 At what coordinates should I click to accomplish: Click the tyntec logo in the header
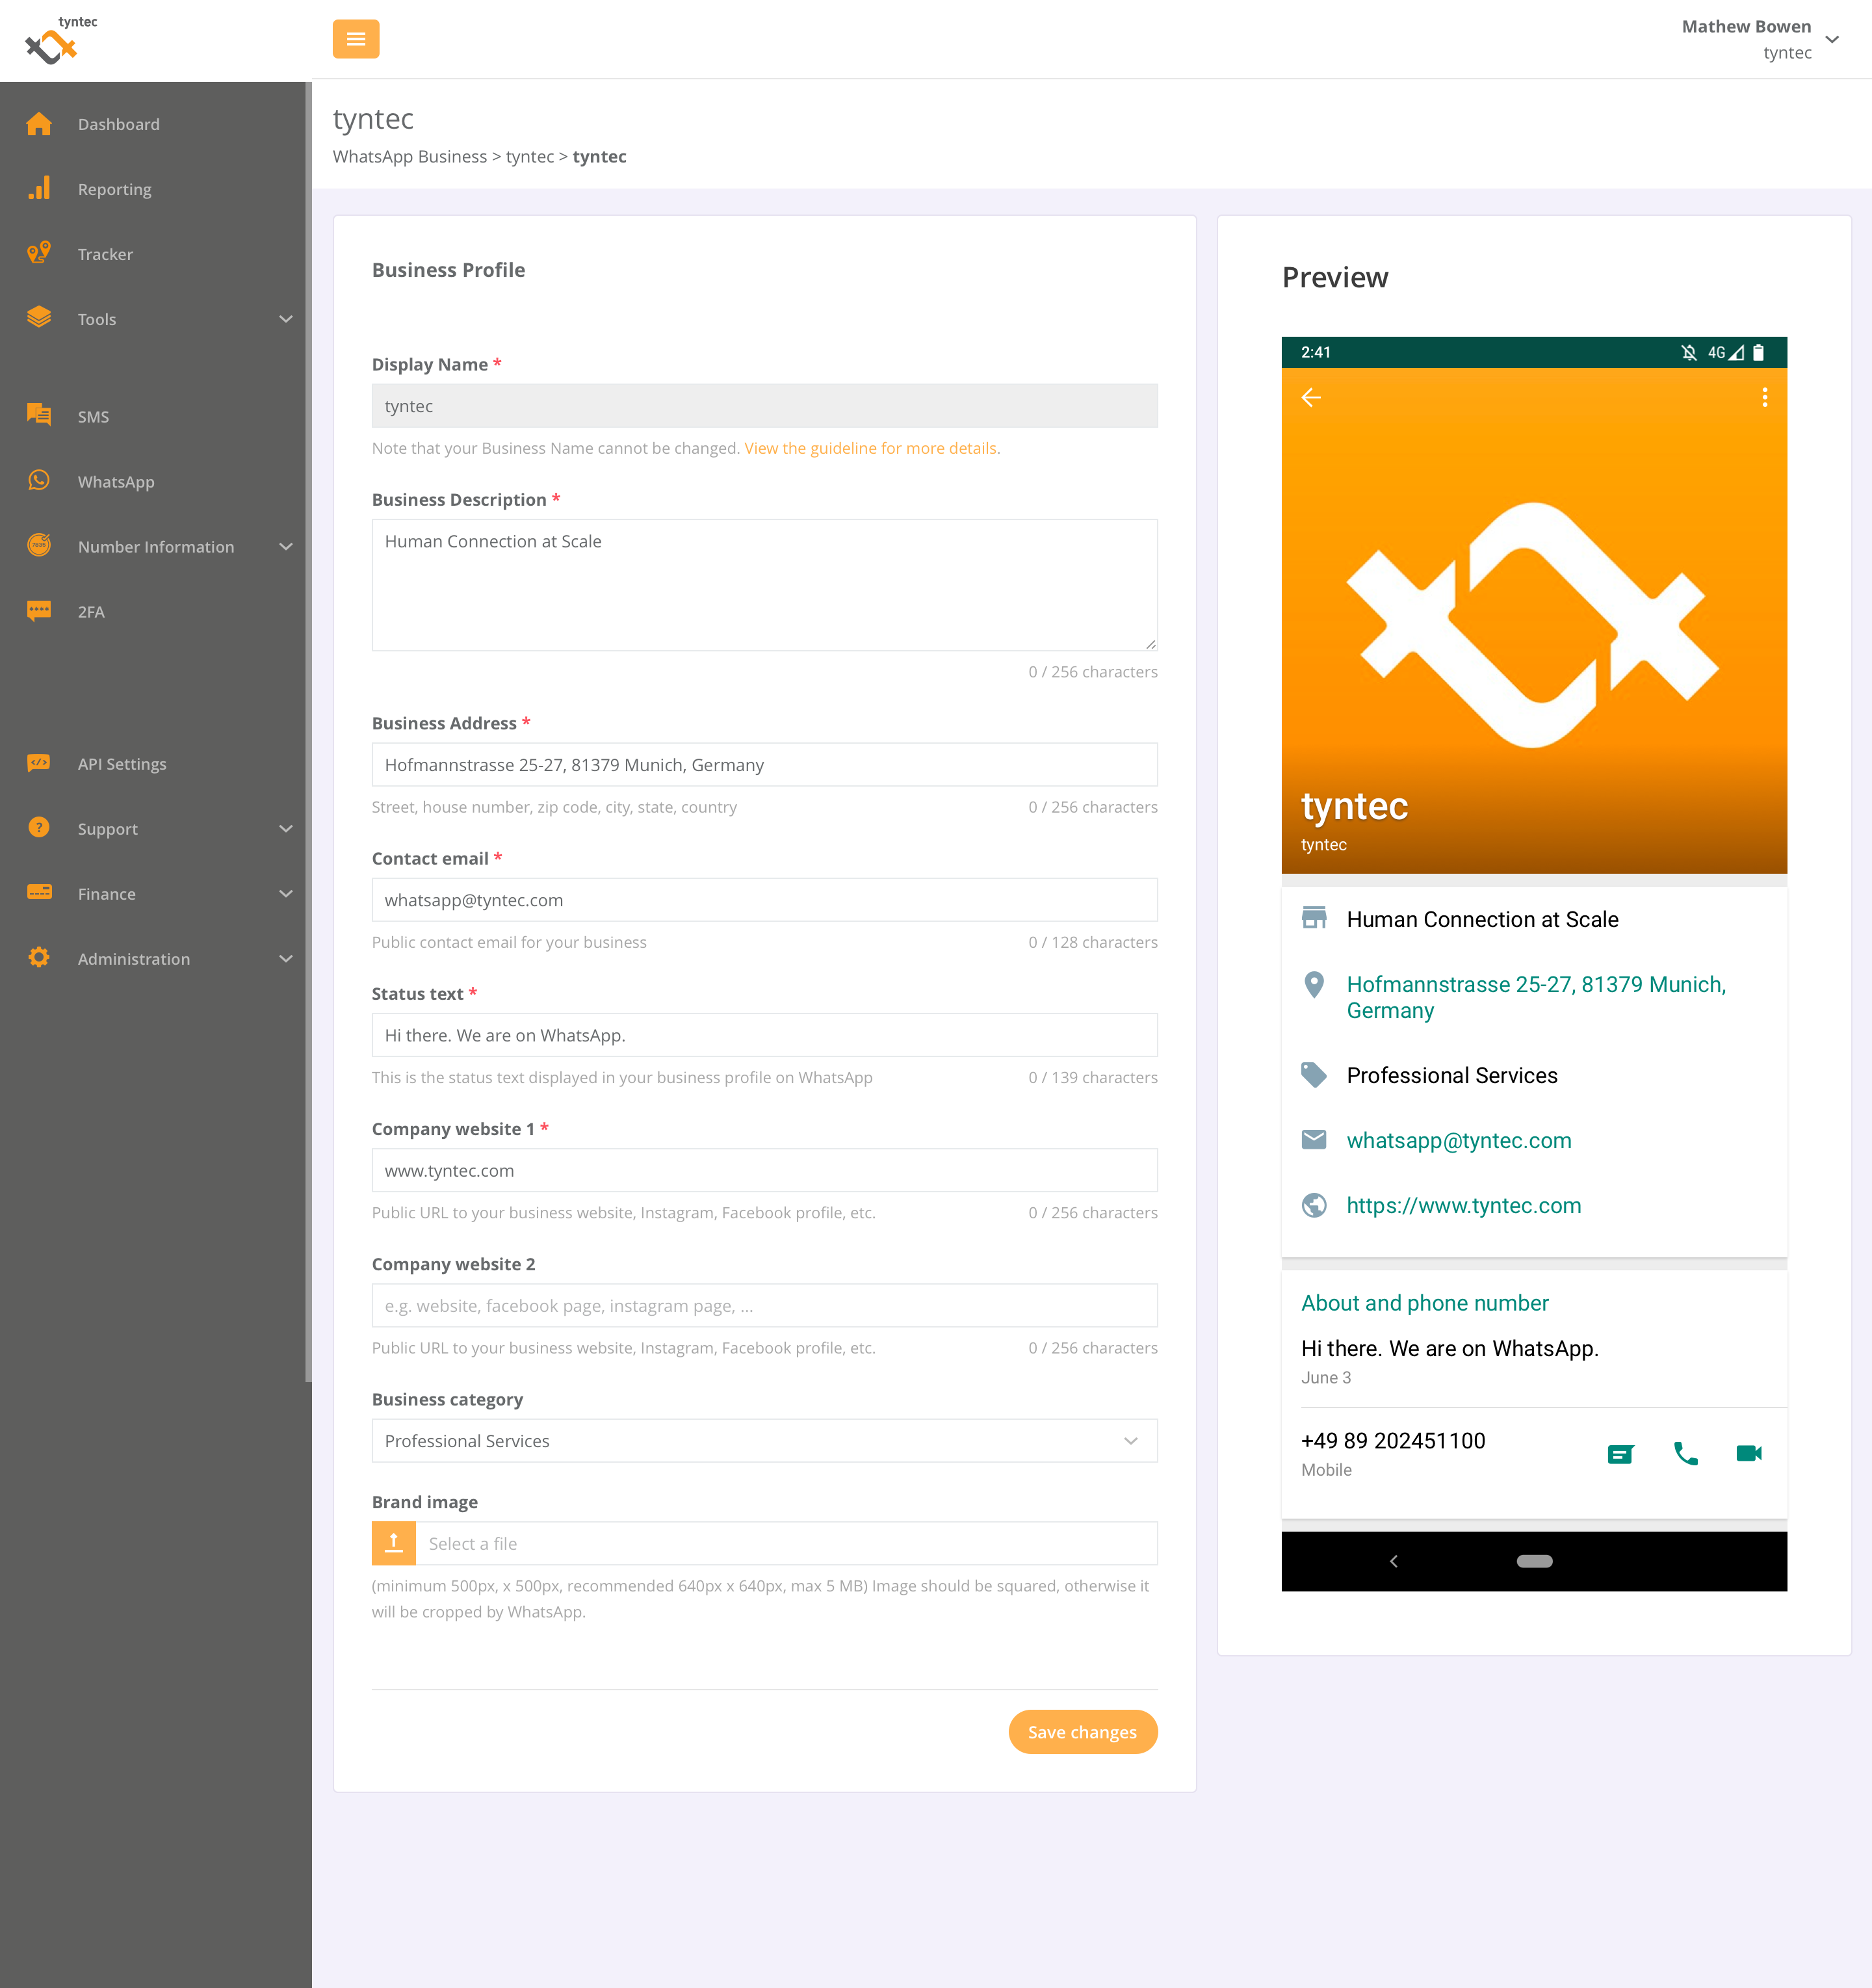[x=61, y=40]
